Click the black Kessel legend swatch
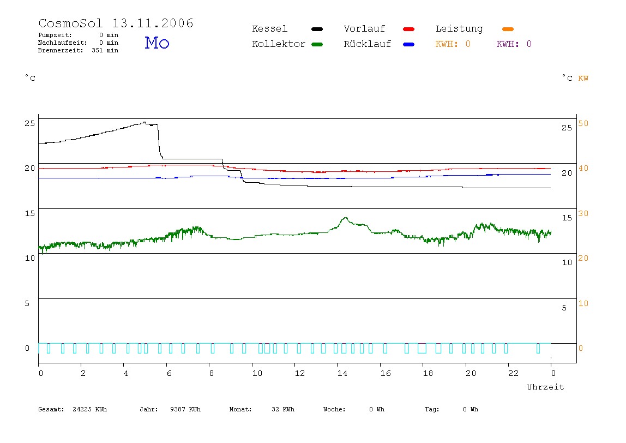The height and width of the screenshot is (443, 626). [317, 29]
